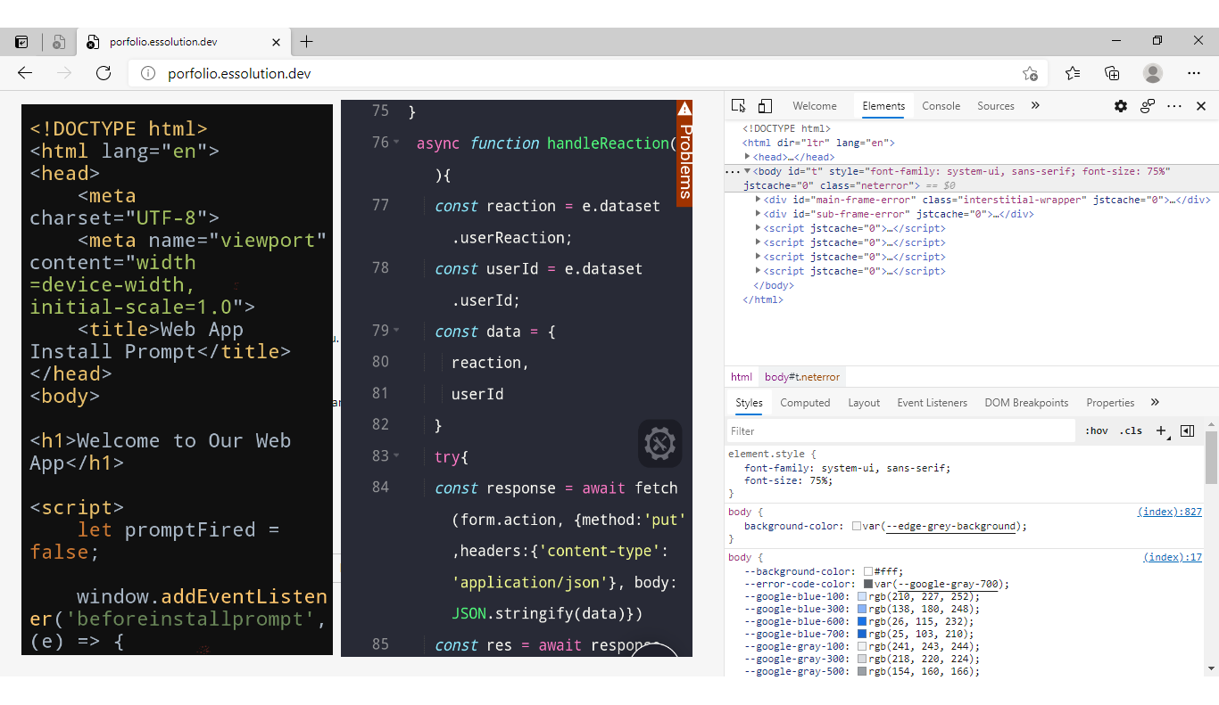Viewport: 1219px width, 705px height.
Task: Toggle the .cls class editor
Action: (x=1131, y=430)
